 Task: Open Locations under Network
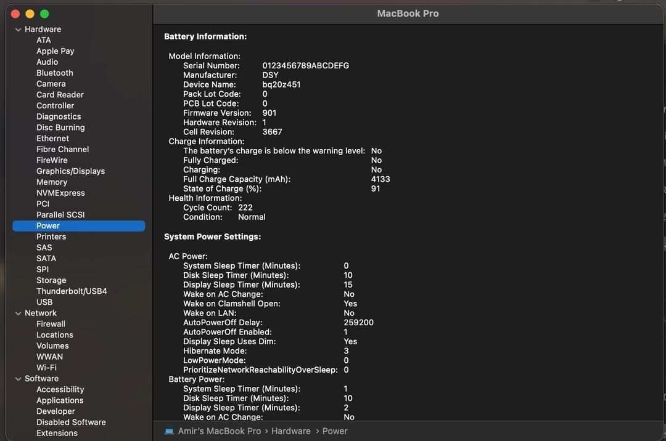point(55,335)
